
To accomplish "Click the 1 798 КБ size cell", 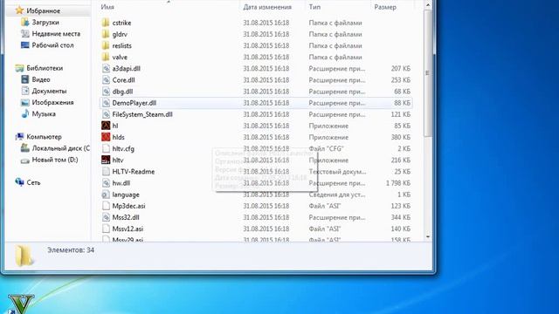I will click(x=398, y=183).
